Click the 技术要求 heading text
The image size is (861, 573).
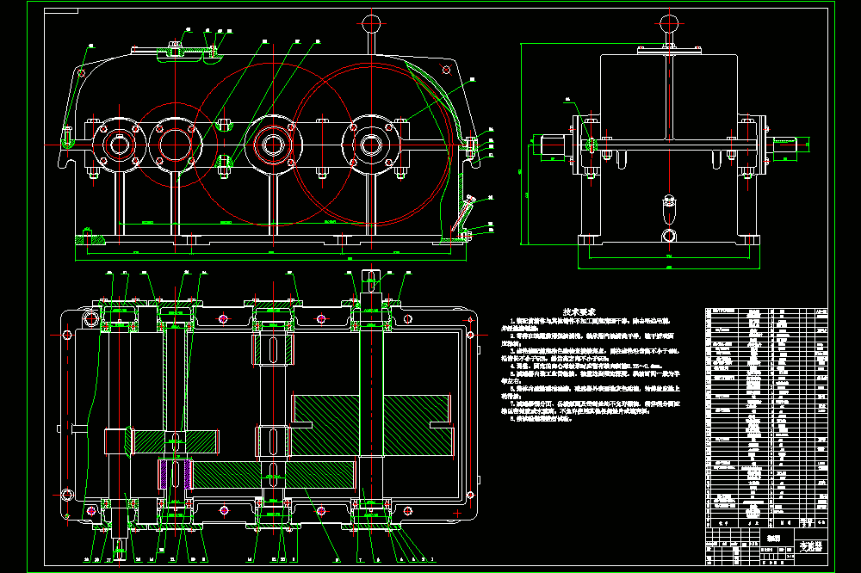tap(579, 311)
